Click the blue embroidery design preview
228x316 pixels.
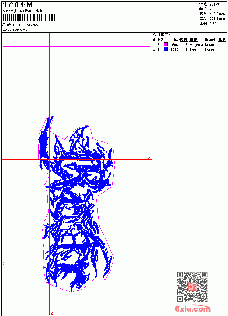click(x=76, y=204)
